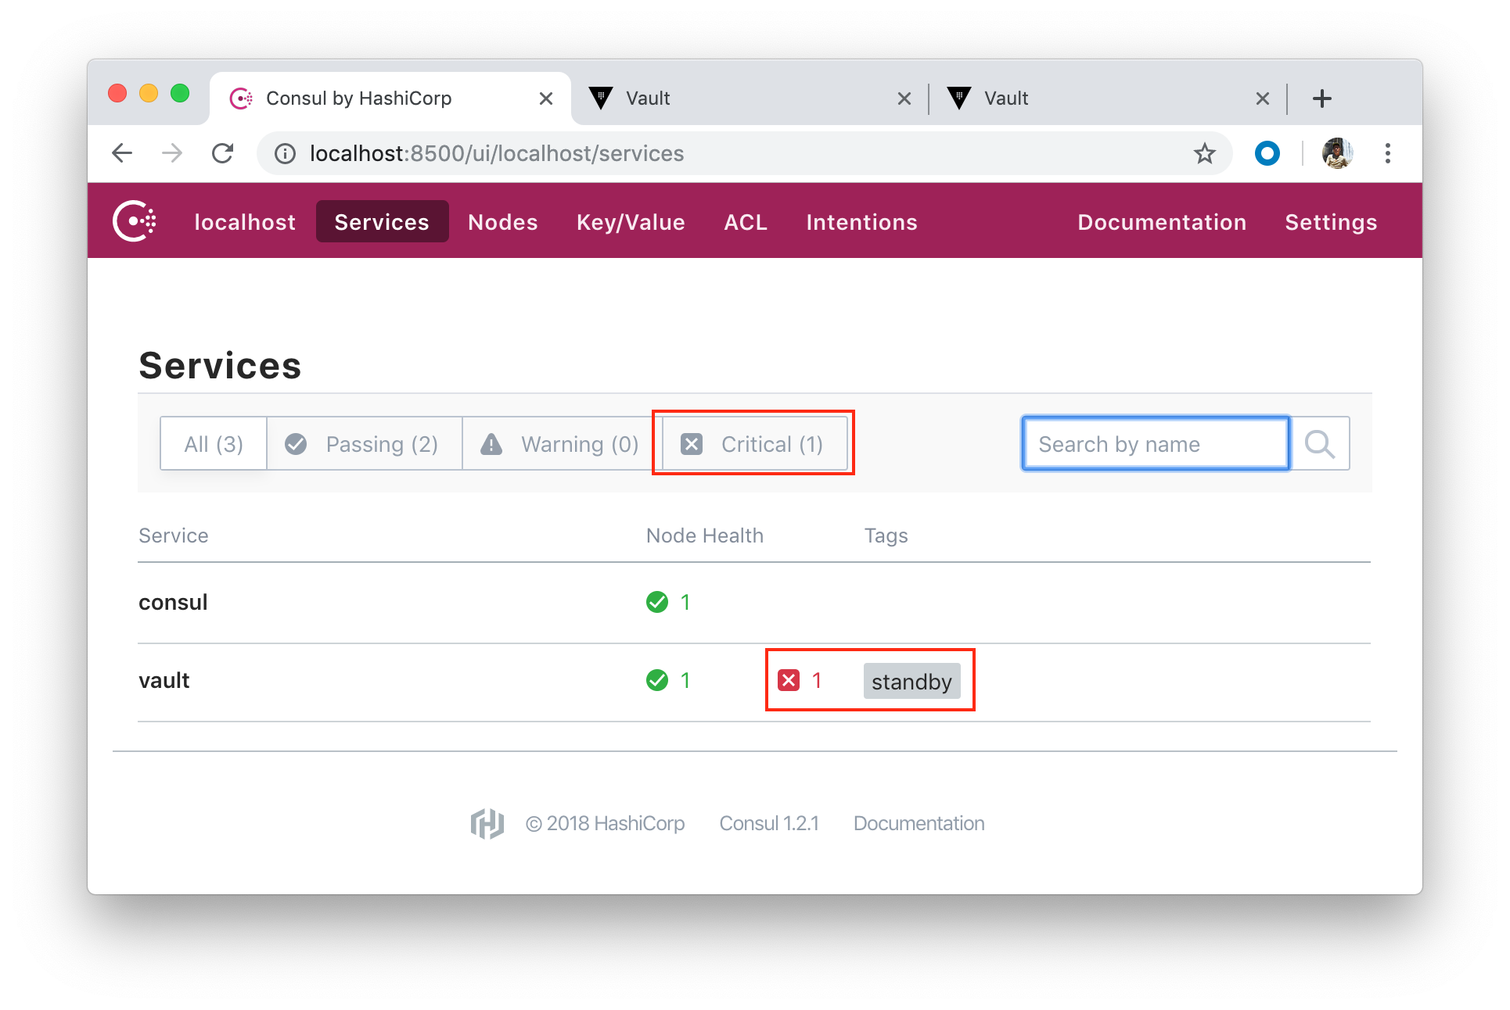The image size is (1510, 1010).
Task: Click the Tags column header
Action: tap(886, 535)
